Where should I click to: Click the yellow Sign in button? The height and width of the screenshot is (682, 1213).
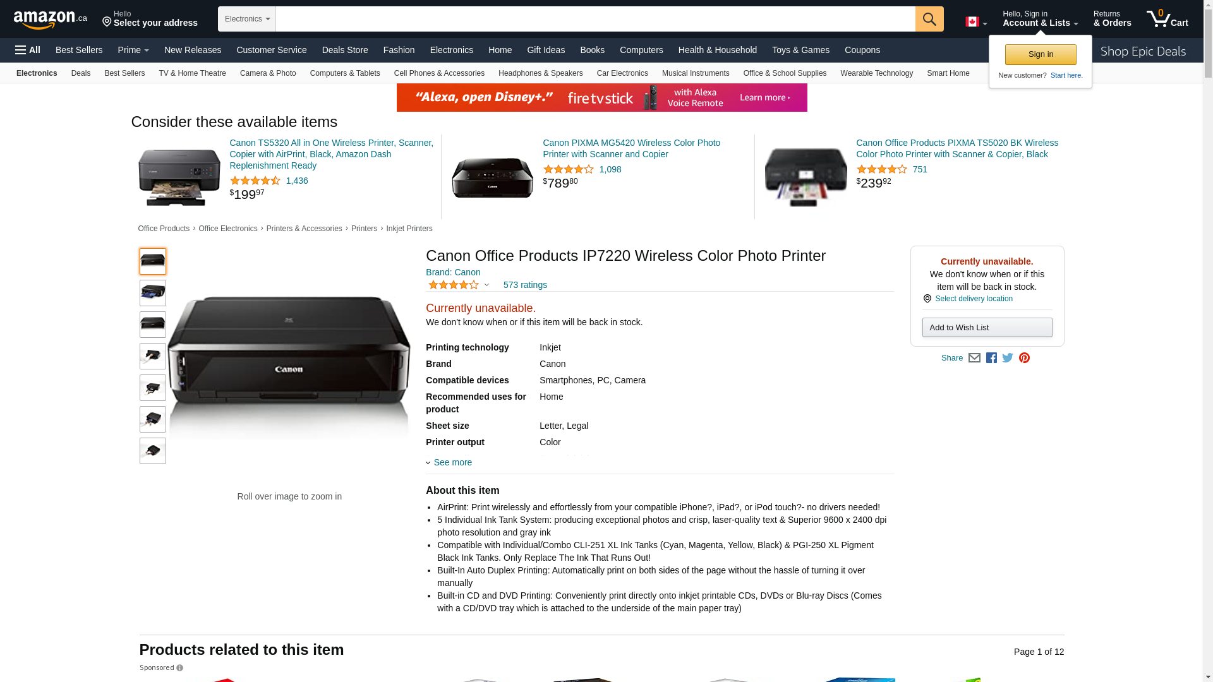[x=1041, y=54]
